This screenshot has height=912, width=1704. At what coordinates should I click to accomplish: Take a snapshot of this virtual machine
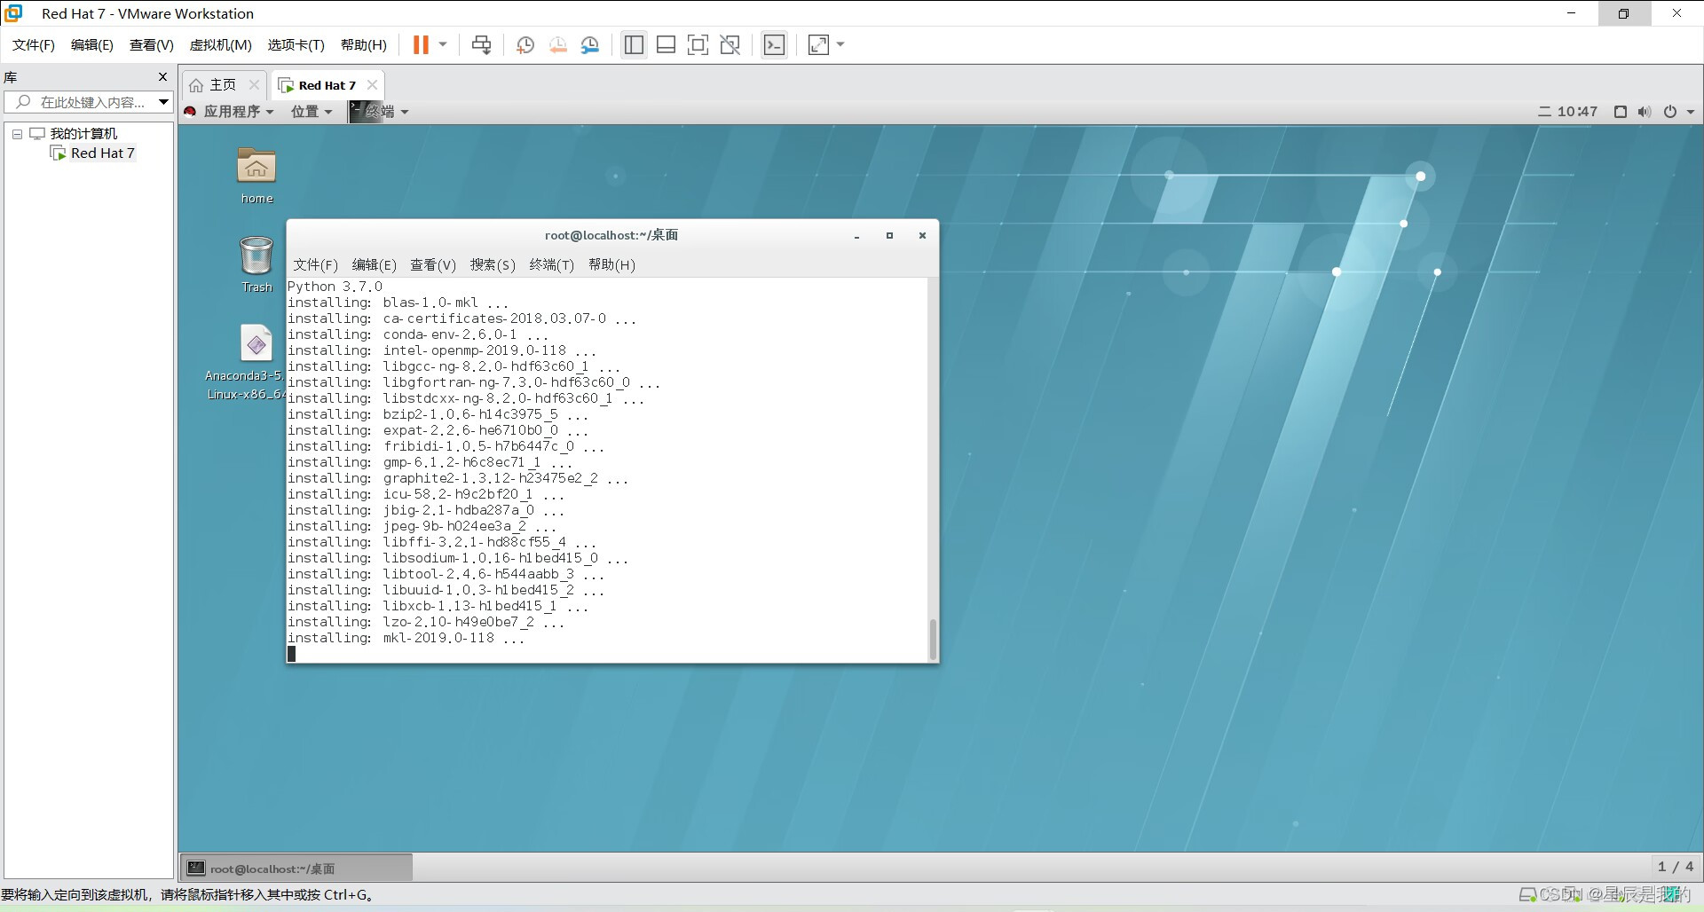coord(525,45)
